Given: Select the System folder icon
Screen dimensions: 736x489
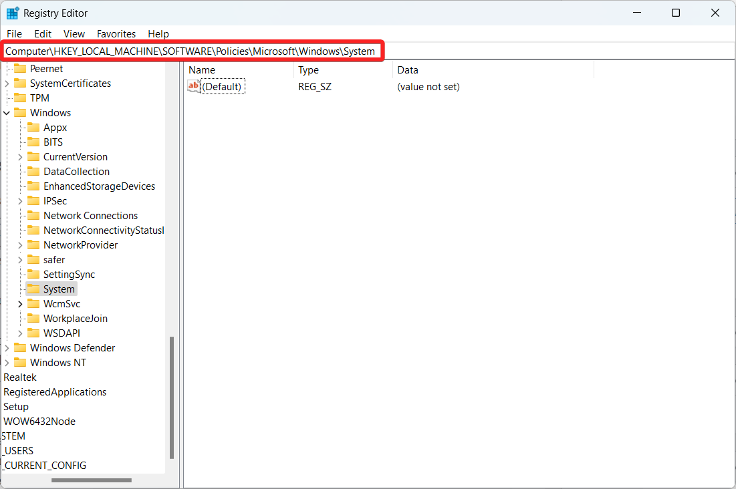Looking at the screenshot, I should coord(34,289).
